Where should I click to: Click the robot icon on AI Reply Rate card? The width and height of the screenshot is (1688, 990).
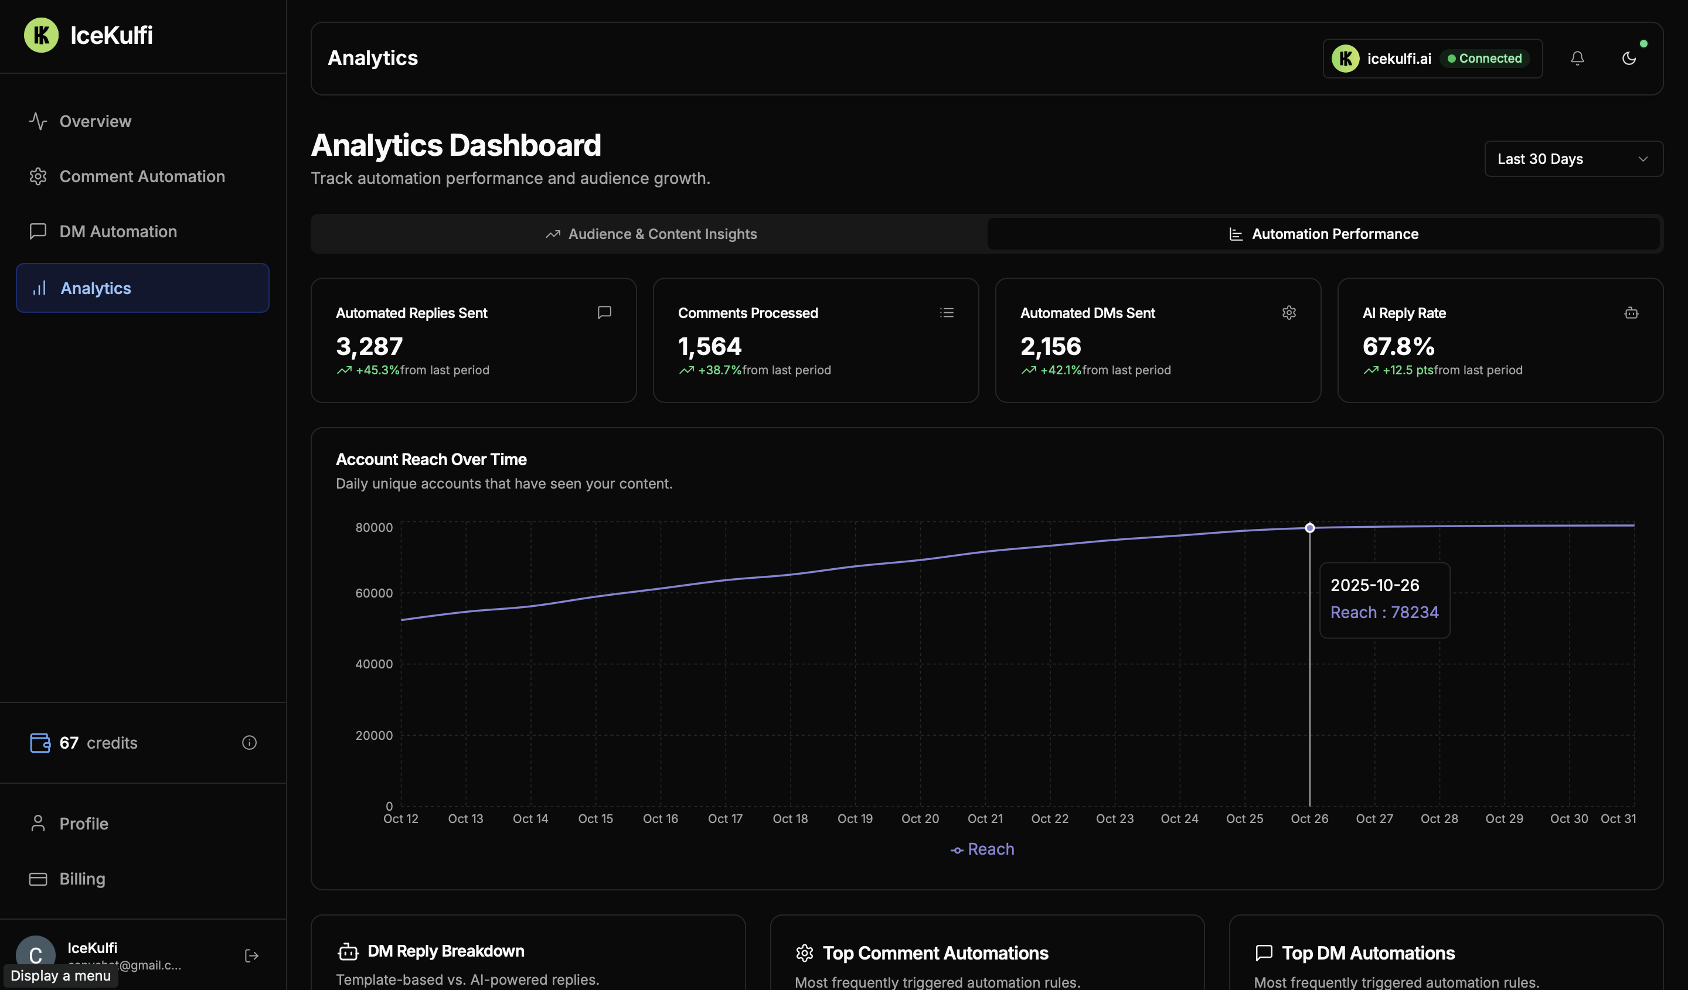point(1631,313)
